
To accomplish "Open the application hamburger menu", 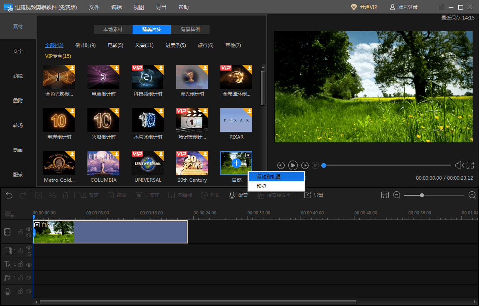I will [441, 7].
